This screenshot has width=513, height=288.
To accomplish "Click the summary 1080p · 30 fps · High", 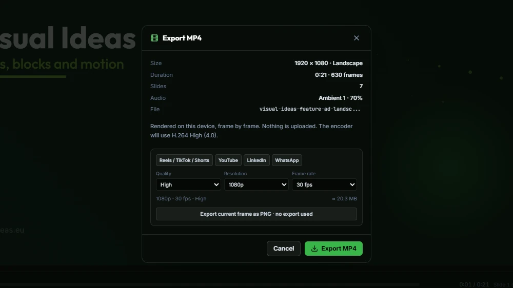I will tap(181, 198).
